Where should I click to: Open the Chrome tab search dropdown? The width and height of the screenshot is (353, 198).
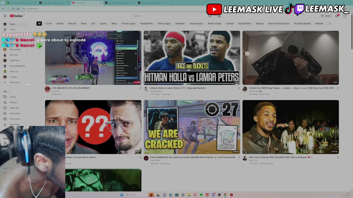(3, 3)
